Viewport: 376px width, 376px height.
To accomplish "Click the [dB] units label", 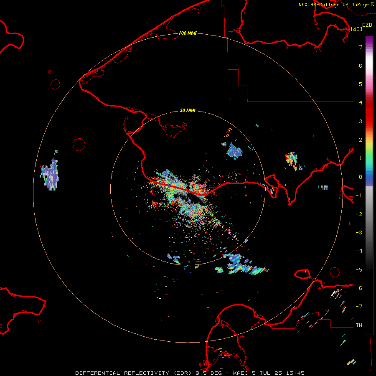I will click(x=357, y=29).
